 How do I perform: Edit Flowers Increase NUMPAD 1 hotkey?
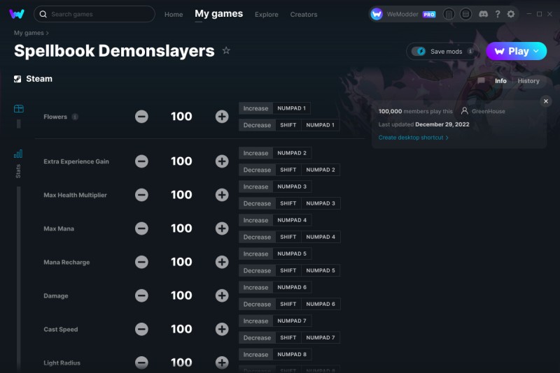(291, 108)
